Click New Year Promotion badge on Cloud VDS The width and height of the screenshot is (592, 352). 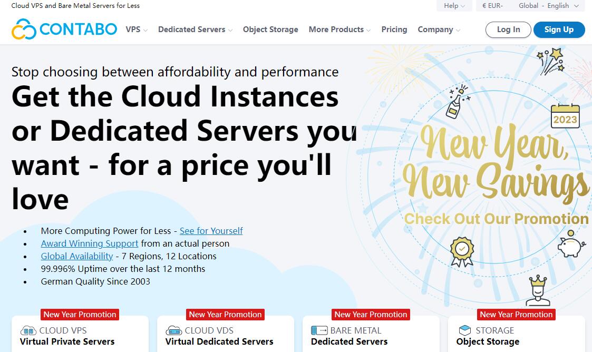tap(226, 315)
